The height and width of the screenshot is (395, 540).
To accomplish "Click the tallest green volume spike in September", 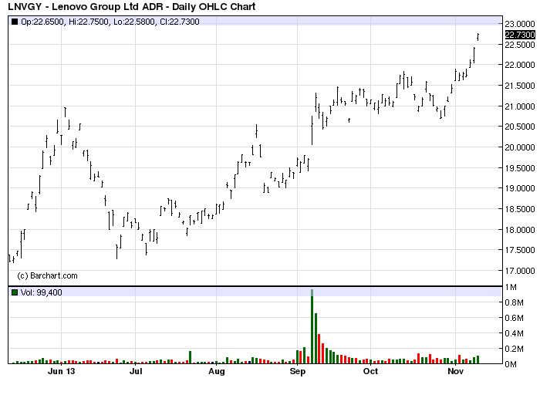I will (312, 326).
